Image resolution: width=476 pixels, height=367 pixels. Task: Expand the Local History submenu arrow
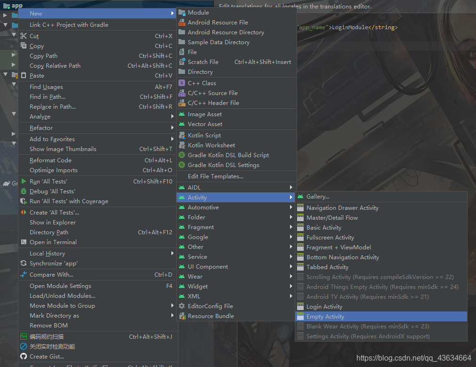click(172, 253)
